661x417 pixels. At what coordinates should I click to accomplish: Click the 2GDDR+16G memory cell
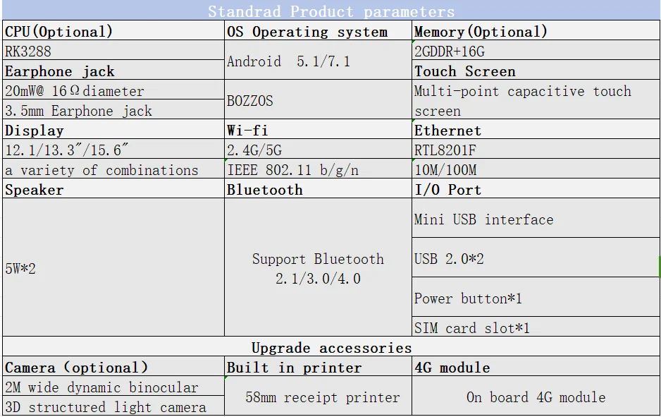[x=536, y=51]
